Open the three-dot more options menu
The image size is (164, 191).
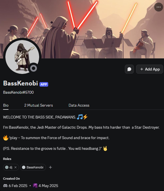tap(159, 7)
